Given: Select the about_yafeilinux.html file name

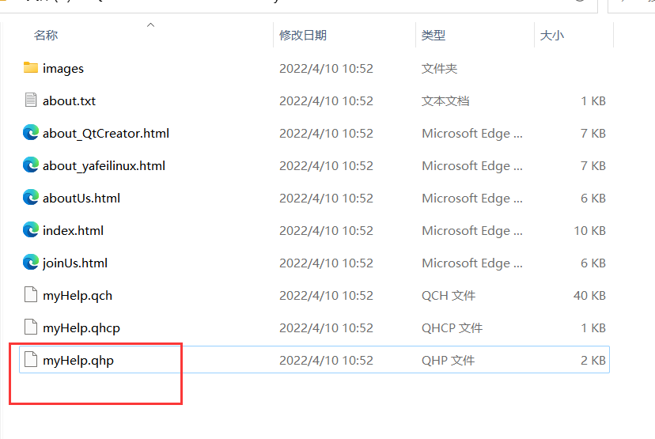Looking at the screenshot, I should tap(104, 166).
